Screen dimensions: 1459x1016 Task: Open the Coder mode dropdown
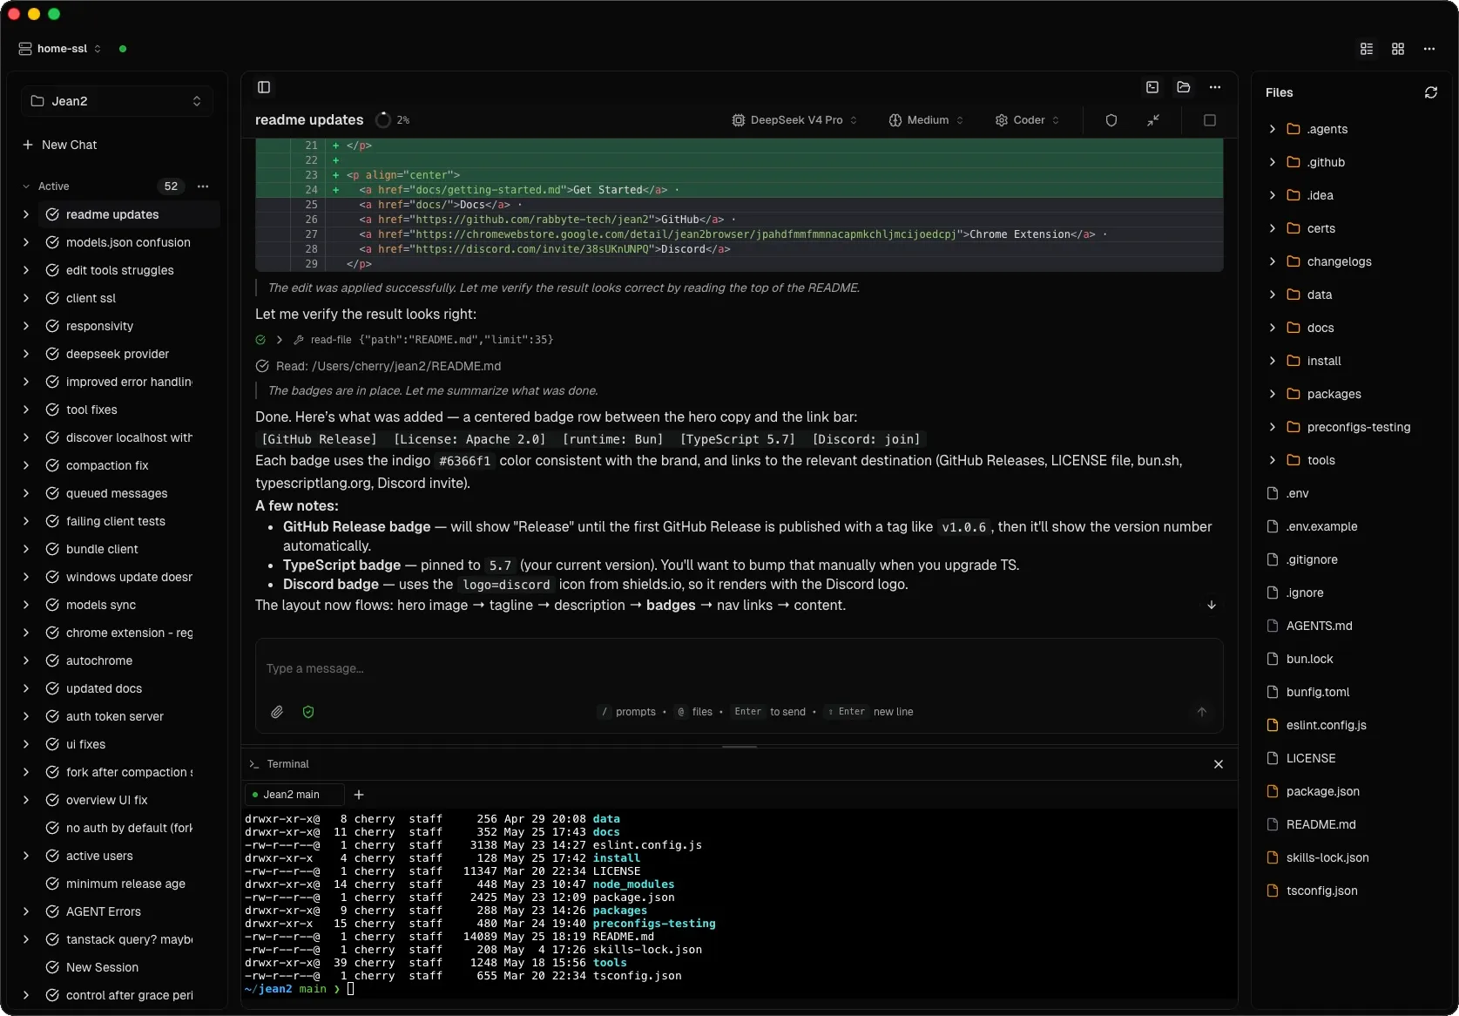tap(1028, 120)
